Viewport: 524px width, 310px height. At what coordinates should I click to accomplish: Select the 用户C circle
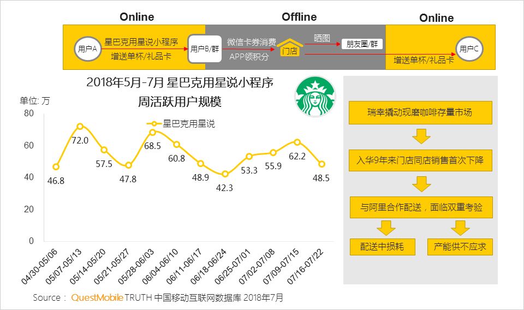click(x=469, y=49)
